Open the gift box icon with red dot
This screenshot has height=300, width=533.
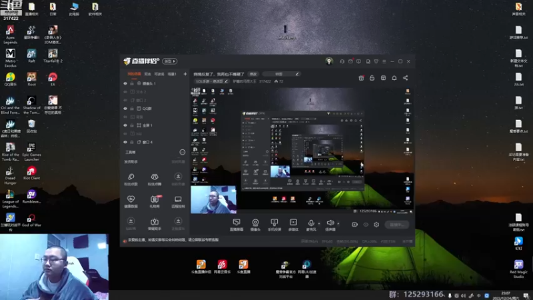pos(361,78)
